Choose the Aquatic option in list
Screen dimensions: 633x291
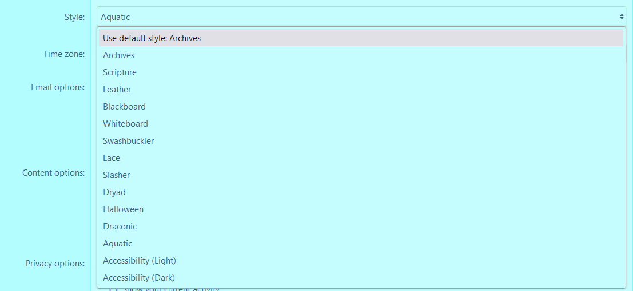361,244
